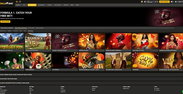Expand the Live Casino menu dropdown
Image resolution: width=183 pixels, height=94 pixels.
58,5
